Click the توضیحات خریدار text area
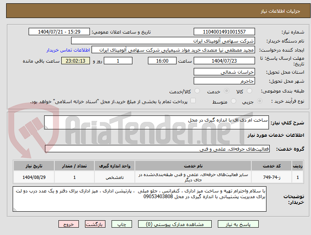This screenshot has height=235, width=311. coord(139,199)
